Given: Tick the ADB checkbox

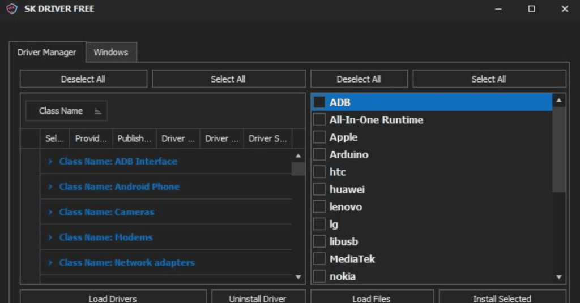Looking at the screenshot, I should coord(319,102).
